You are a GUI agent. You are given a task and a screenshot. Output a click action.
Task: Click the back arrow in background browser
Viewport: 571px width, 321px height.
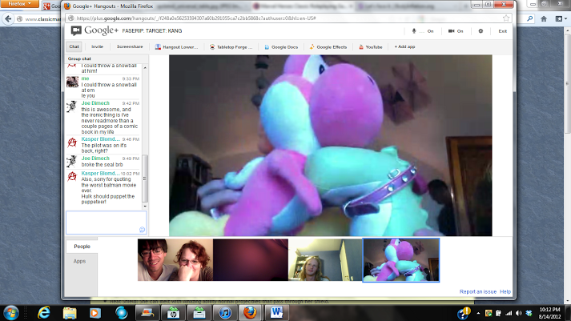point(8,19)
